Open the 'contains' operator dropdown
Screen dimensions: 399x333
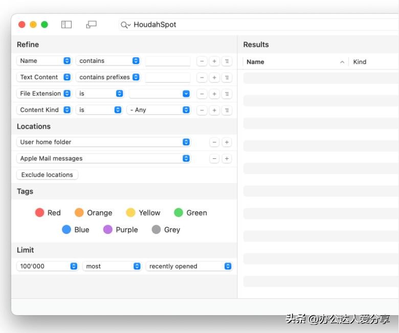pos(108,61)
